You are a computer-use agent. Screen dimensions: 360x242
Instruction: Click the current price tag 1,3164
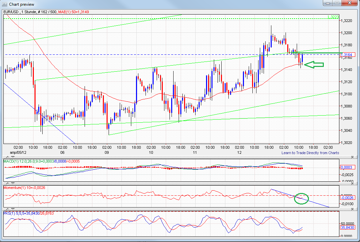[x=347, y=55]
